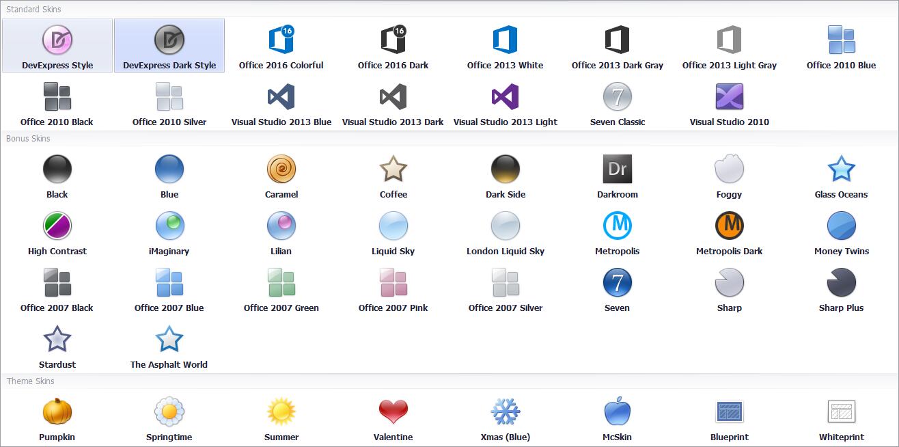
Task: Select the High Contrast skin
Action: click(57, 226)
